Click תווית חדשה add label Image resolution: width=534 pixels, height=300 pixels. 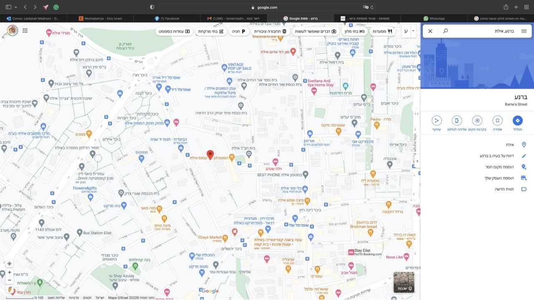click(504, 189)
